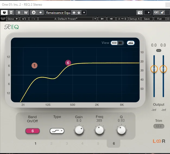Viewport: 170px width, 154px height.
Task: Load next host preset with down arrow
Action: coord(79,13)
